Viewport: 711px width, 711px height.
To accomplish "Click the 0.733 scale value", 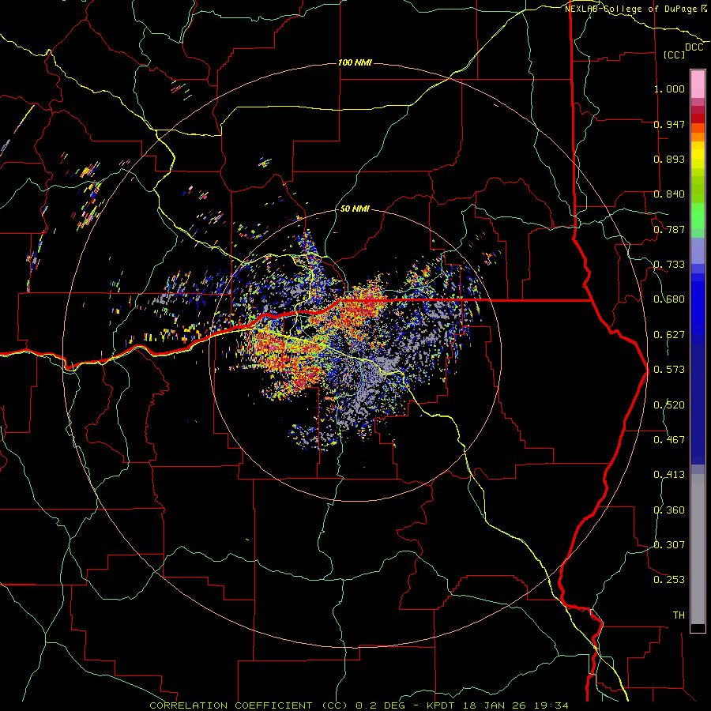I will [x=669, y=265].
